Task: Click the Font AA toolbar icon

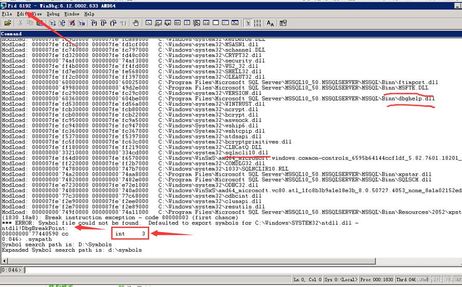Action: [270, 23]
